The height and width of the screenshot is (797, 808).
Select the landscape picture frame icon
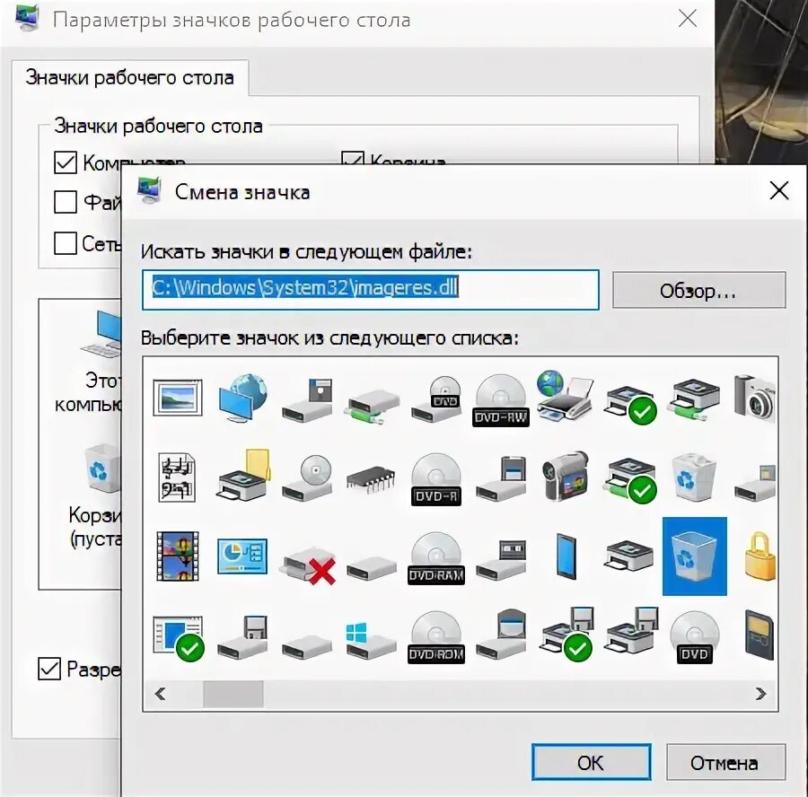coord(178,398)
